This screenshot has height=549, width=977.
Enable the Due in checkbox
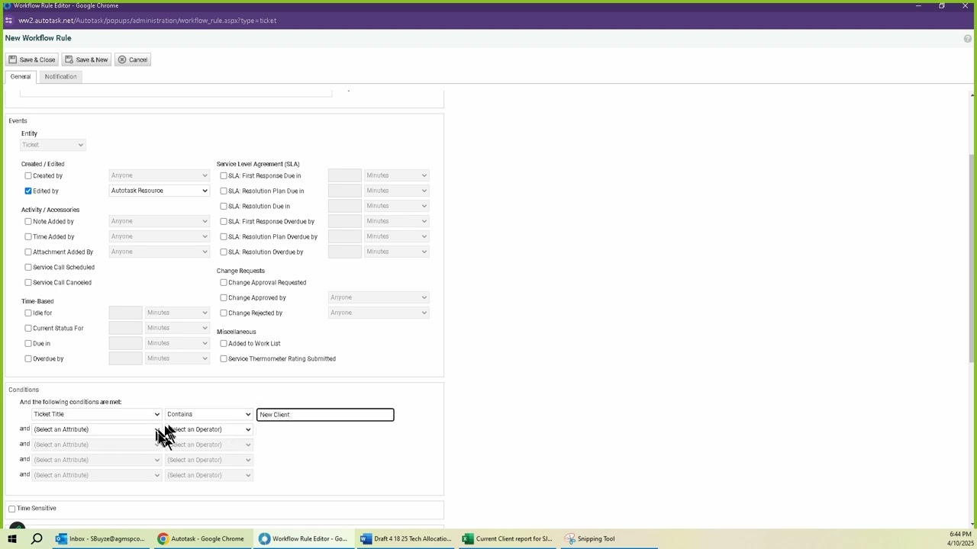(x=28, y=343)
